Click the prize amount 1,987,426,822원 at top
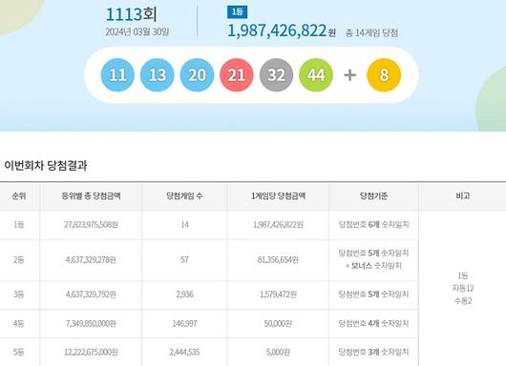Screen dimensions: 506x366 (282, 30)
